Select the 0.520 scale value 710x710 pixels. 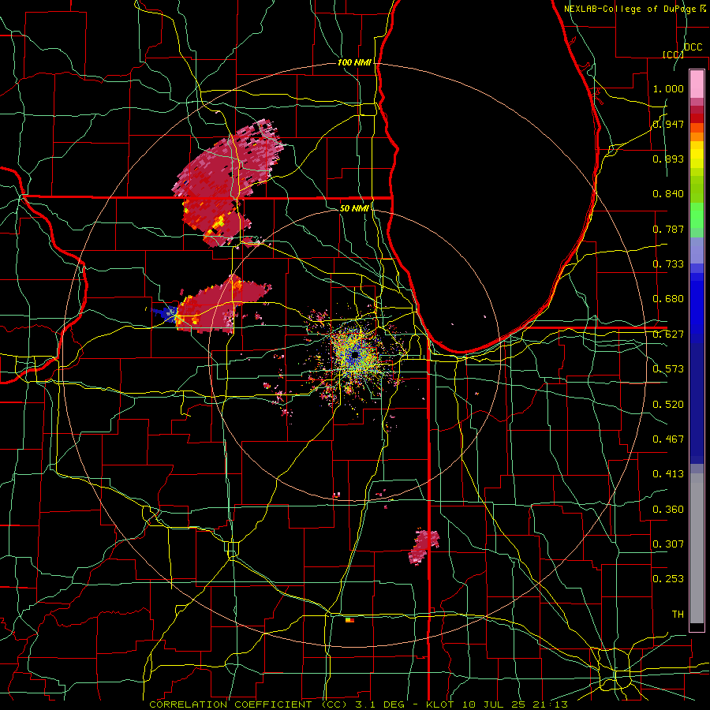(x=668, y=404)
